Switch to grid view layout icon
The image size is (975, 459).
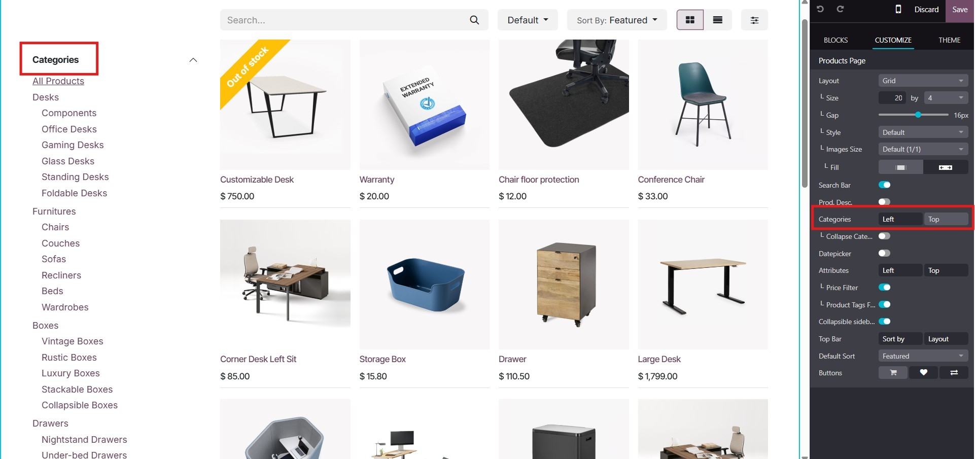tap(690, 20)
